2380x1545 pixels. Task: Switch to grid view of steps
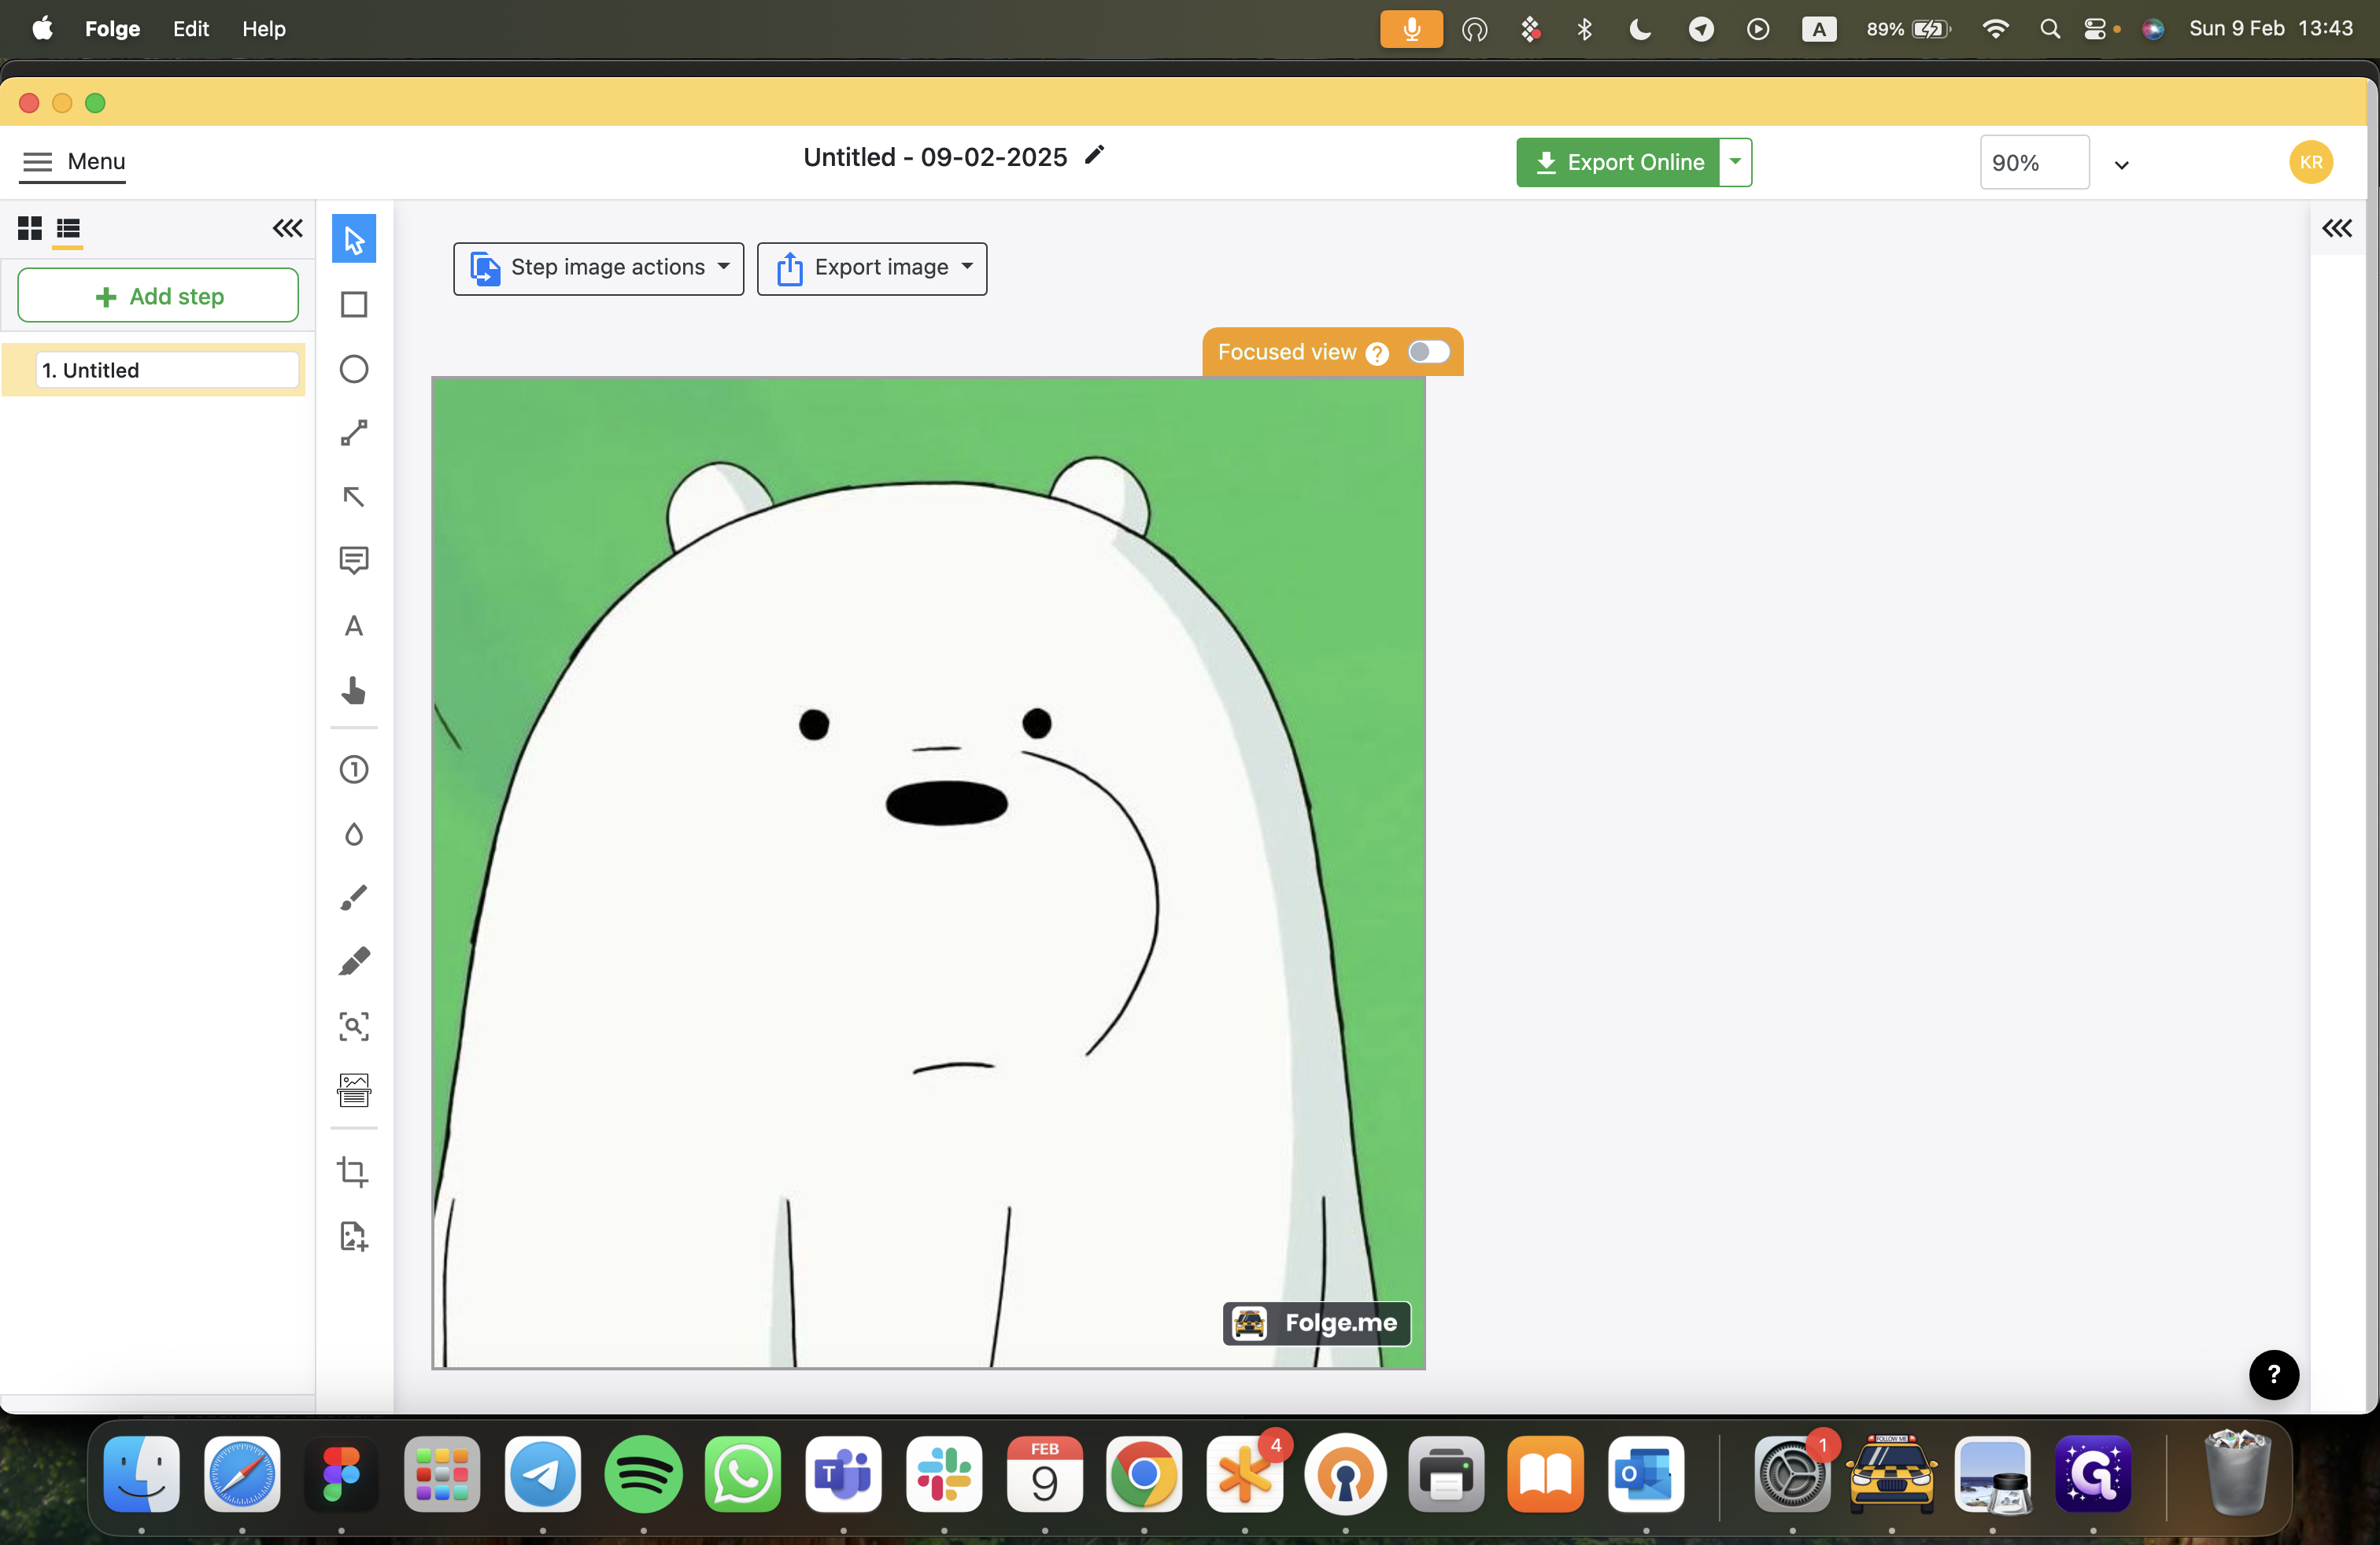pyautogui.click(x=30, y=229)
